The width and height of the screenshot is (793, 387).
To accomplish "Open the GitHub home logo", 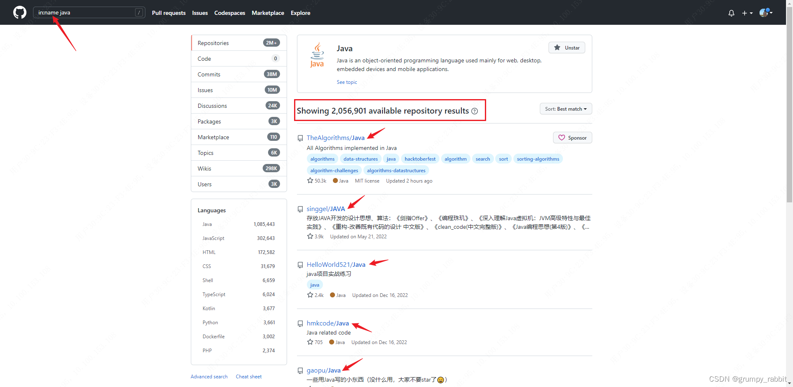I will pos(19,12).
